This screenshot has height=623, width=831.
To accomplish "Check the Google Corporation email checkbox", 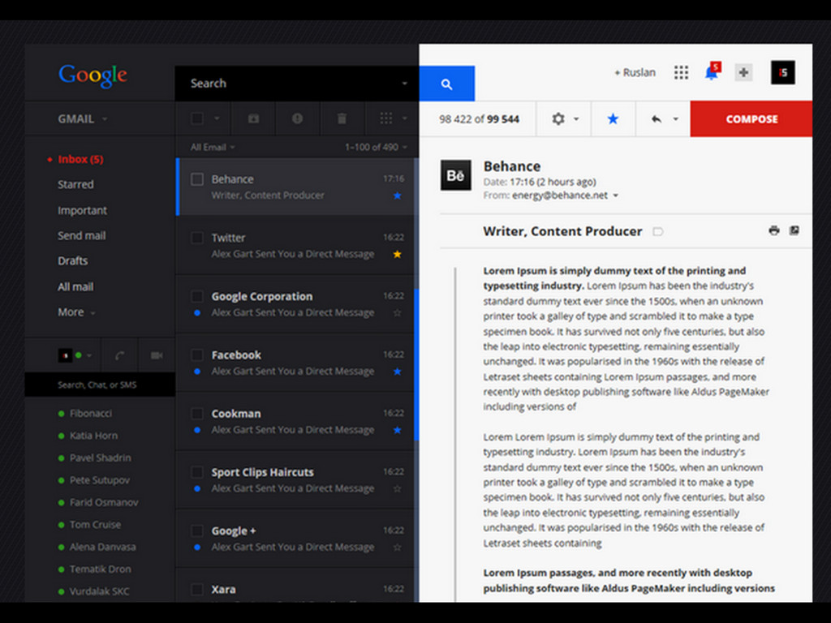I will pyautogui.click(x=197, y=296).
